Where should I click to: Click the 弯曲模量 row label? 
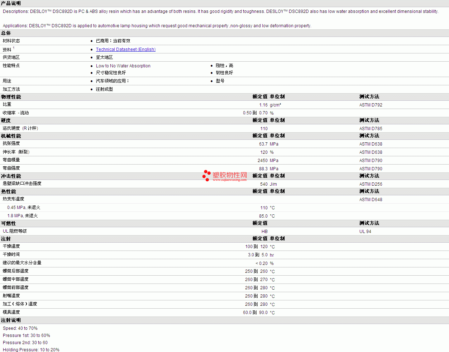click(11, 160)
